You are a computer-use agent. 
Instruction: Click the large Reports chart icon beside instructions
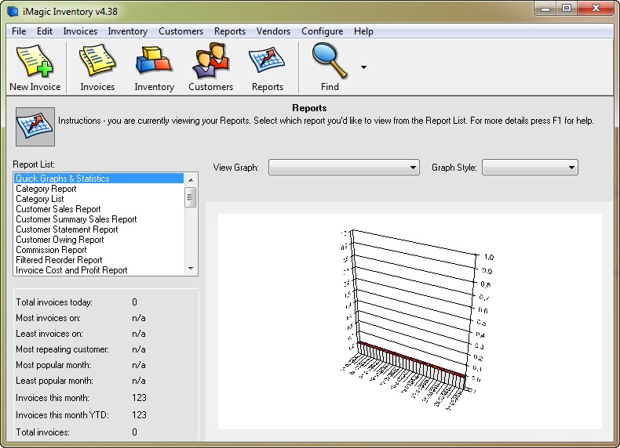(35, 127)
